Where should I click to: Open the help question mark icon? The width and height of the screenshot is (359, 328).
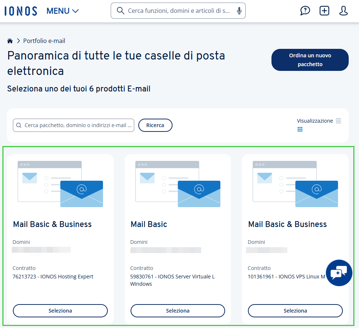(305, 11)
